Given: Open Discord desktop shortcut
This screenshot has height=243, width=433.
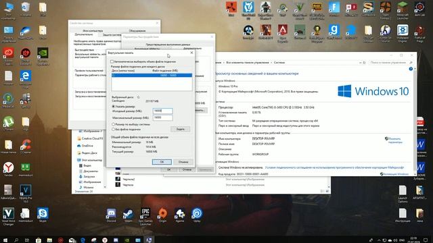Looking at the screenshot, I should (111, 215).
